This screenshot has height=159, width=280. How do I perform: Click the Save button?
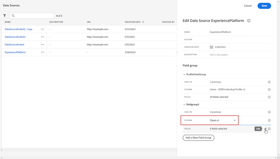pos(264,6)
